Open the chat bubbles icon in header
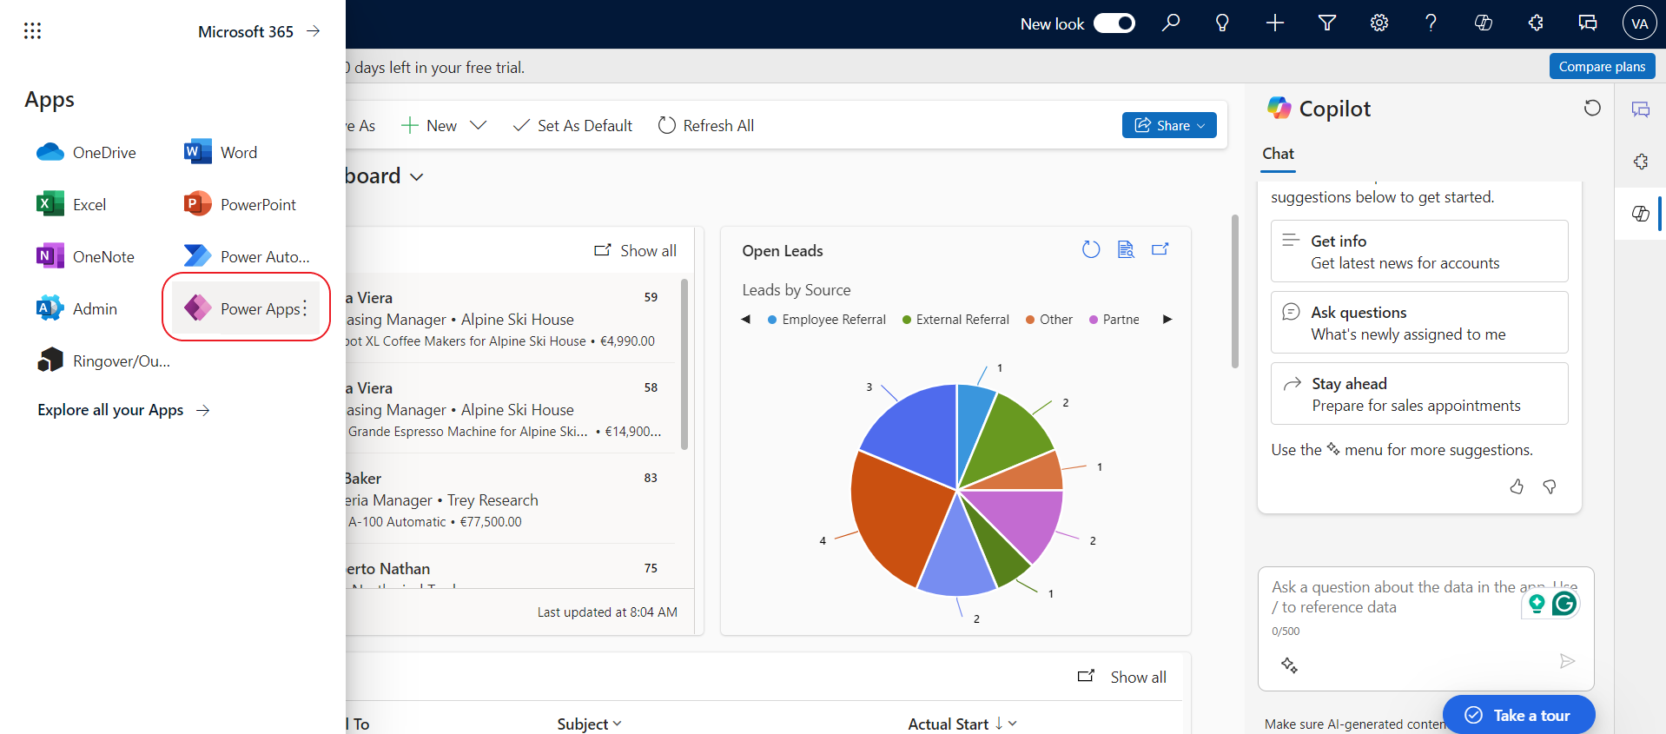 1588,23
